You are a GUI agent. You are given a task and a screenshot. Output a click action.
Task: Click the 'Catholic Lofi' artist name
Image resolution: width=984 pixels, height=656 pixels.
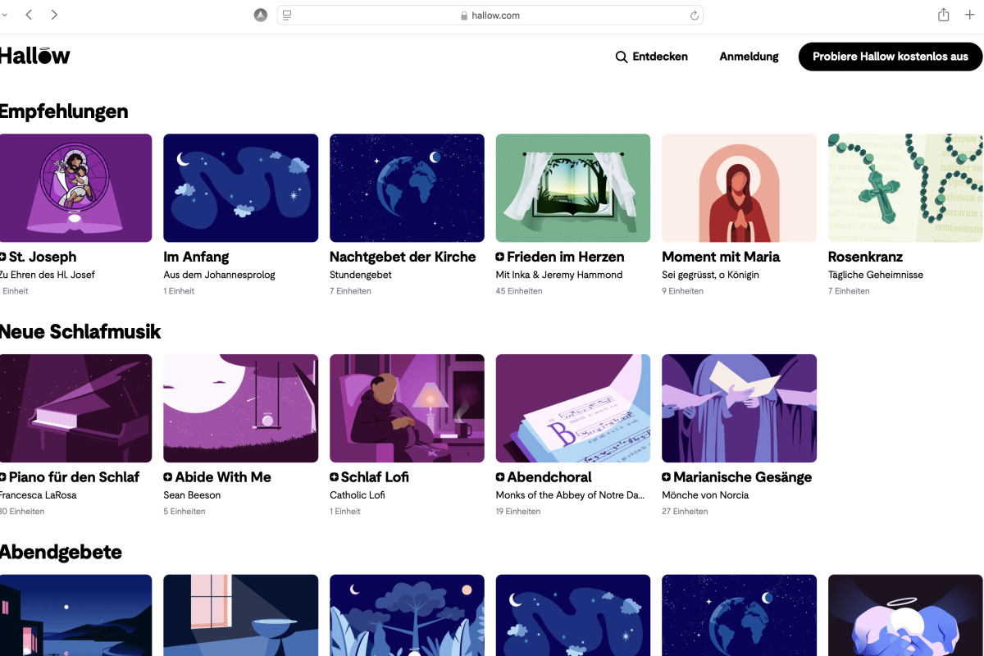358,495
